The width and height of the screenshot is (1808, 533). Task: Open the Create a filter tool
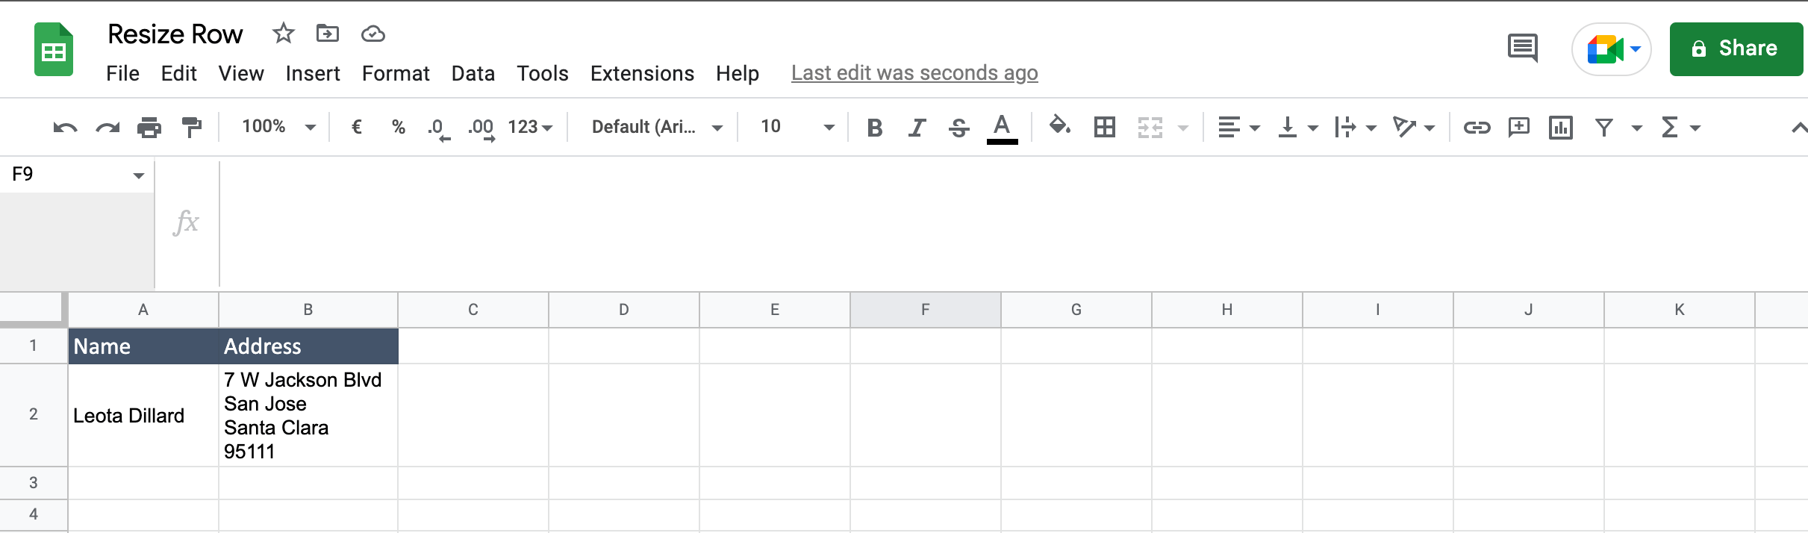1603,127
